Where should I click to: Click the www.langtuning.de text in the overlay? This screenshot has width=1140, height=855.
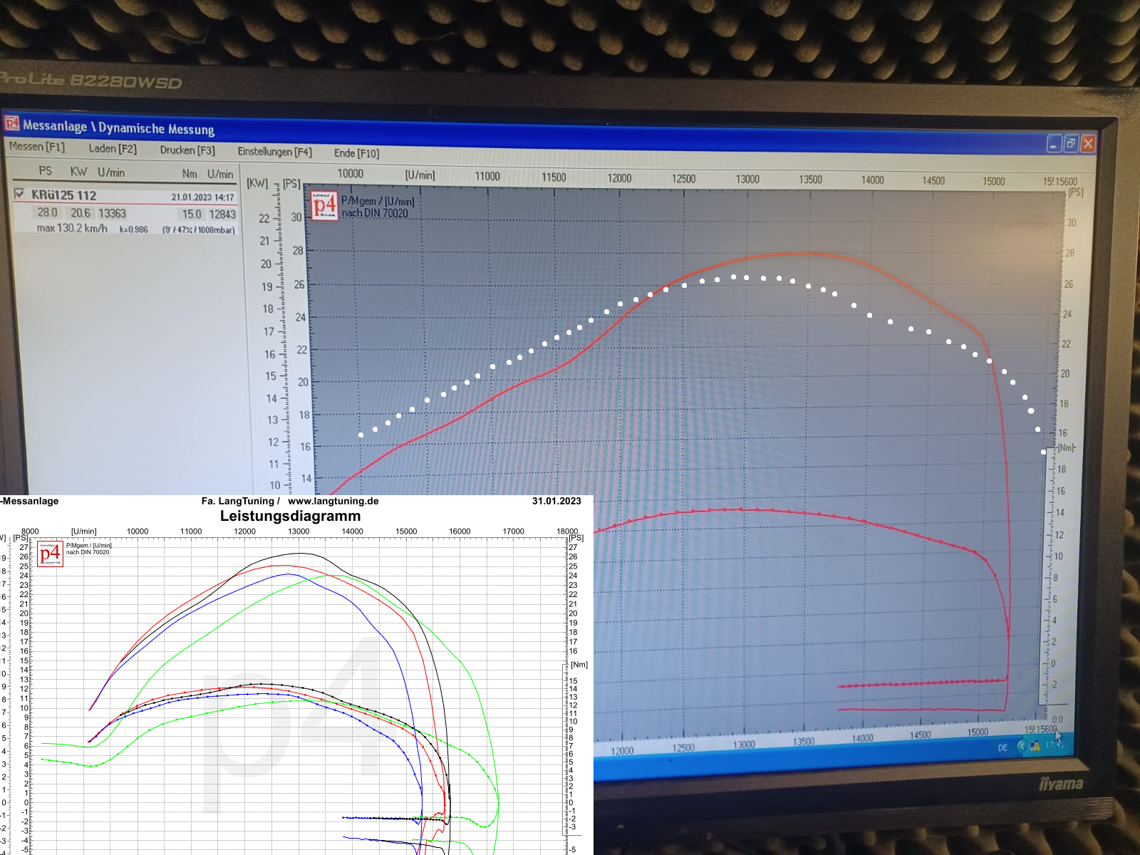[x=333, y=501]
